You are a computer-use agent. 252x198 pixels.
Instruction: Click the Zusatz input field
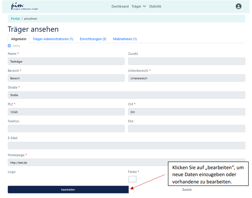point(187,61)
